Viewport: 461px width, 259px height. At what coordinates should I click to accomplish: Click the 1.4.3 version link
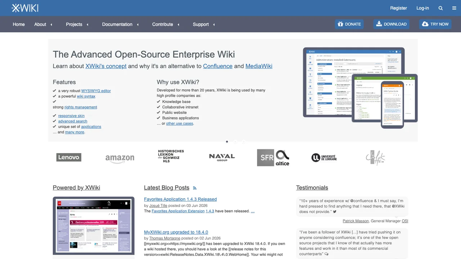point(210,211)
